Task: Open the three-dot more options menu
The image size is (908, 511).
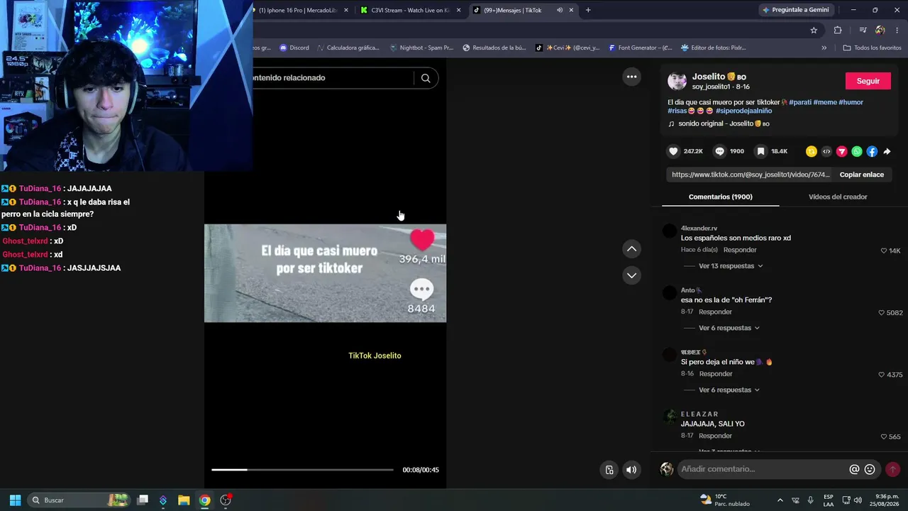Action: [x=631, y=77]
